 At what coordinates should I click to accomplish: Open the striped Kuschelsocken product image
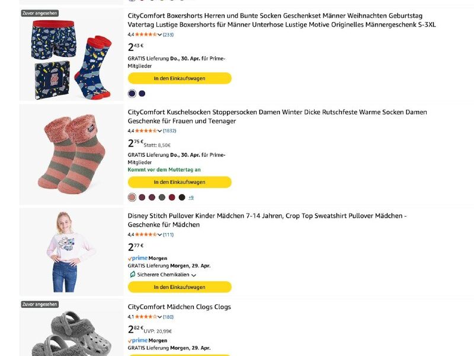(x=72, y=154)
